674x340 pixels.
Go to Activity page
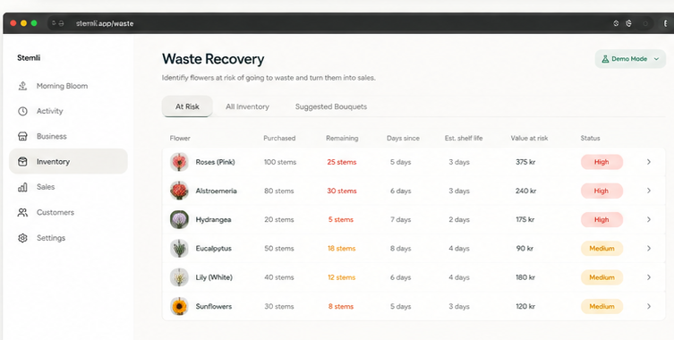68,111
